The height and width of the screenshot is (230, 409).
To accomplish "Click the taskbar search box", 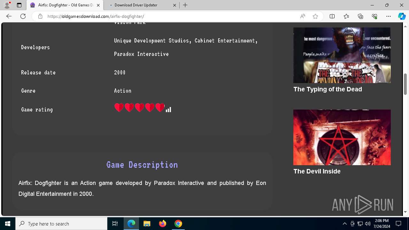I will [61, 224].
